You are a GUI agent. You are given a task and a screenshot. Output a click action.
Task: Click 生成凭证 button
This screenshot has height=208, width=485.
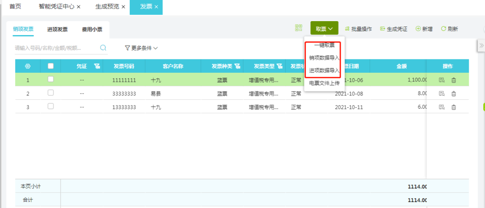[x=394, y=29]
